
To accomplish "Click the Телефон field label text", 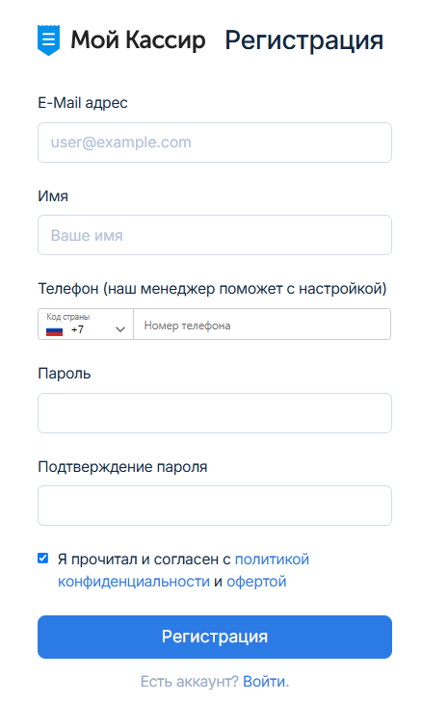I will click(x=212, y=289).
